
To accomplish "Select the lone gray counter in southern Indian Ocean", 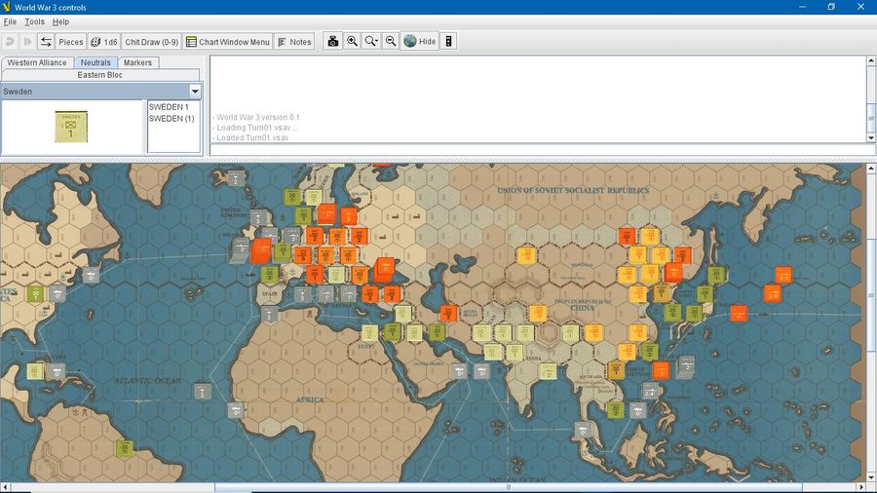I will (583, 430).
